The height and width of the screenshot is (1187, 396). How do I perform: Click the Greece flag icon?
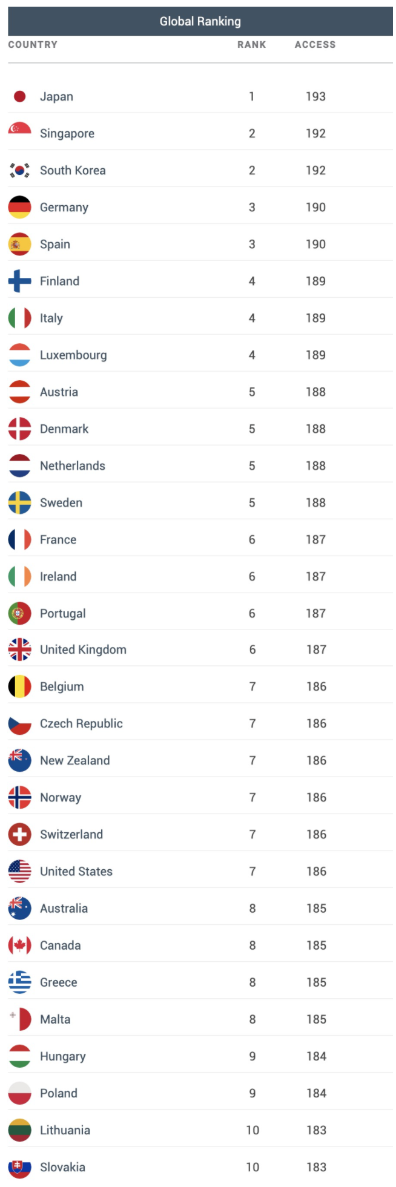pos(20,982)
